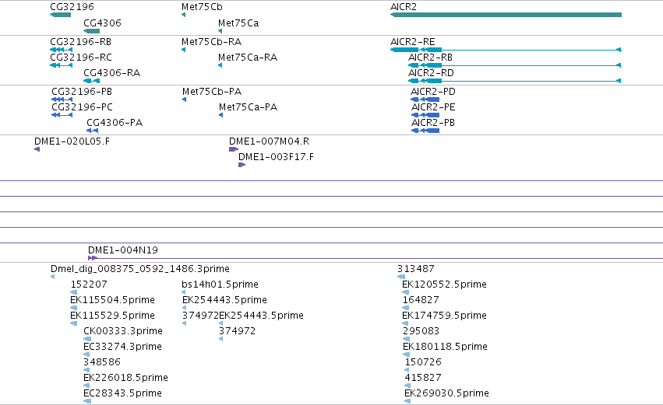Screen dimensions: 663x405
Task: Click EST 164827
Action: click(421, 299)
